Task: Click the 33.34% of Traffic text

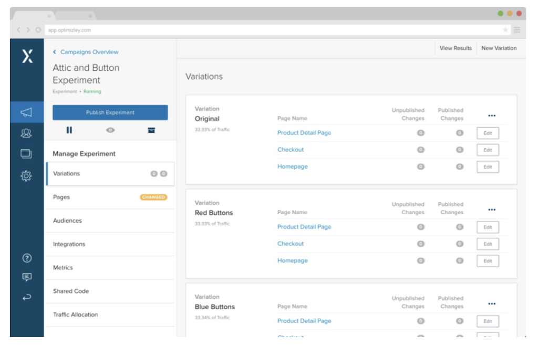Action: click(212, 318)
